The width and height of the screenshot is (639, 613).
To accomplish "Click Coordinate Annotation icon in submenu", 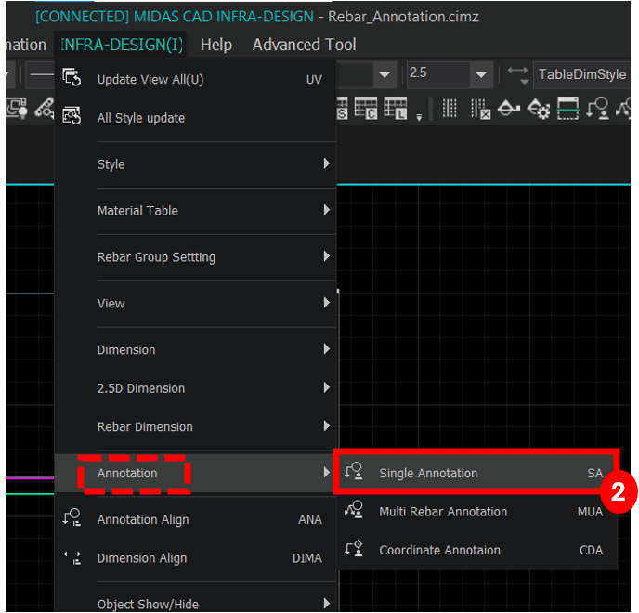I will [353, 548].
